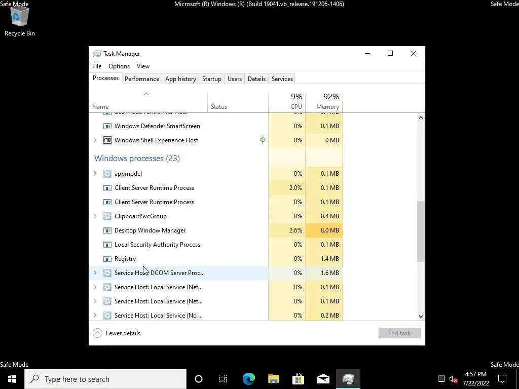
Task: Click the scrollbar up arrow
Action: (421, 118)
